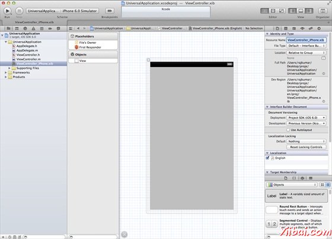Show the Issue navigator warning icon
The width and height of the screenshot is (332, 239).
33,28
